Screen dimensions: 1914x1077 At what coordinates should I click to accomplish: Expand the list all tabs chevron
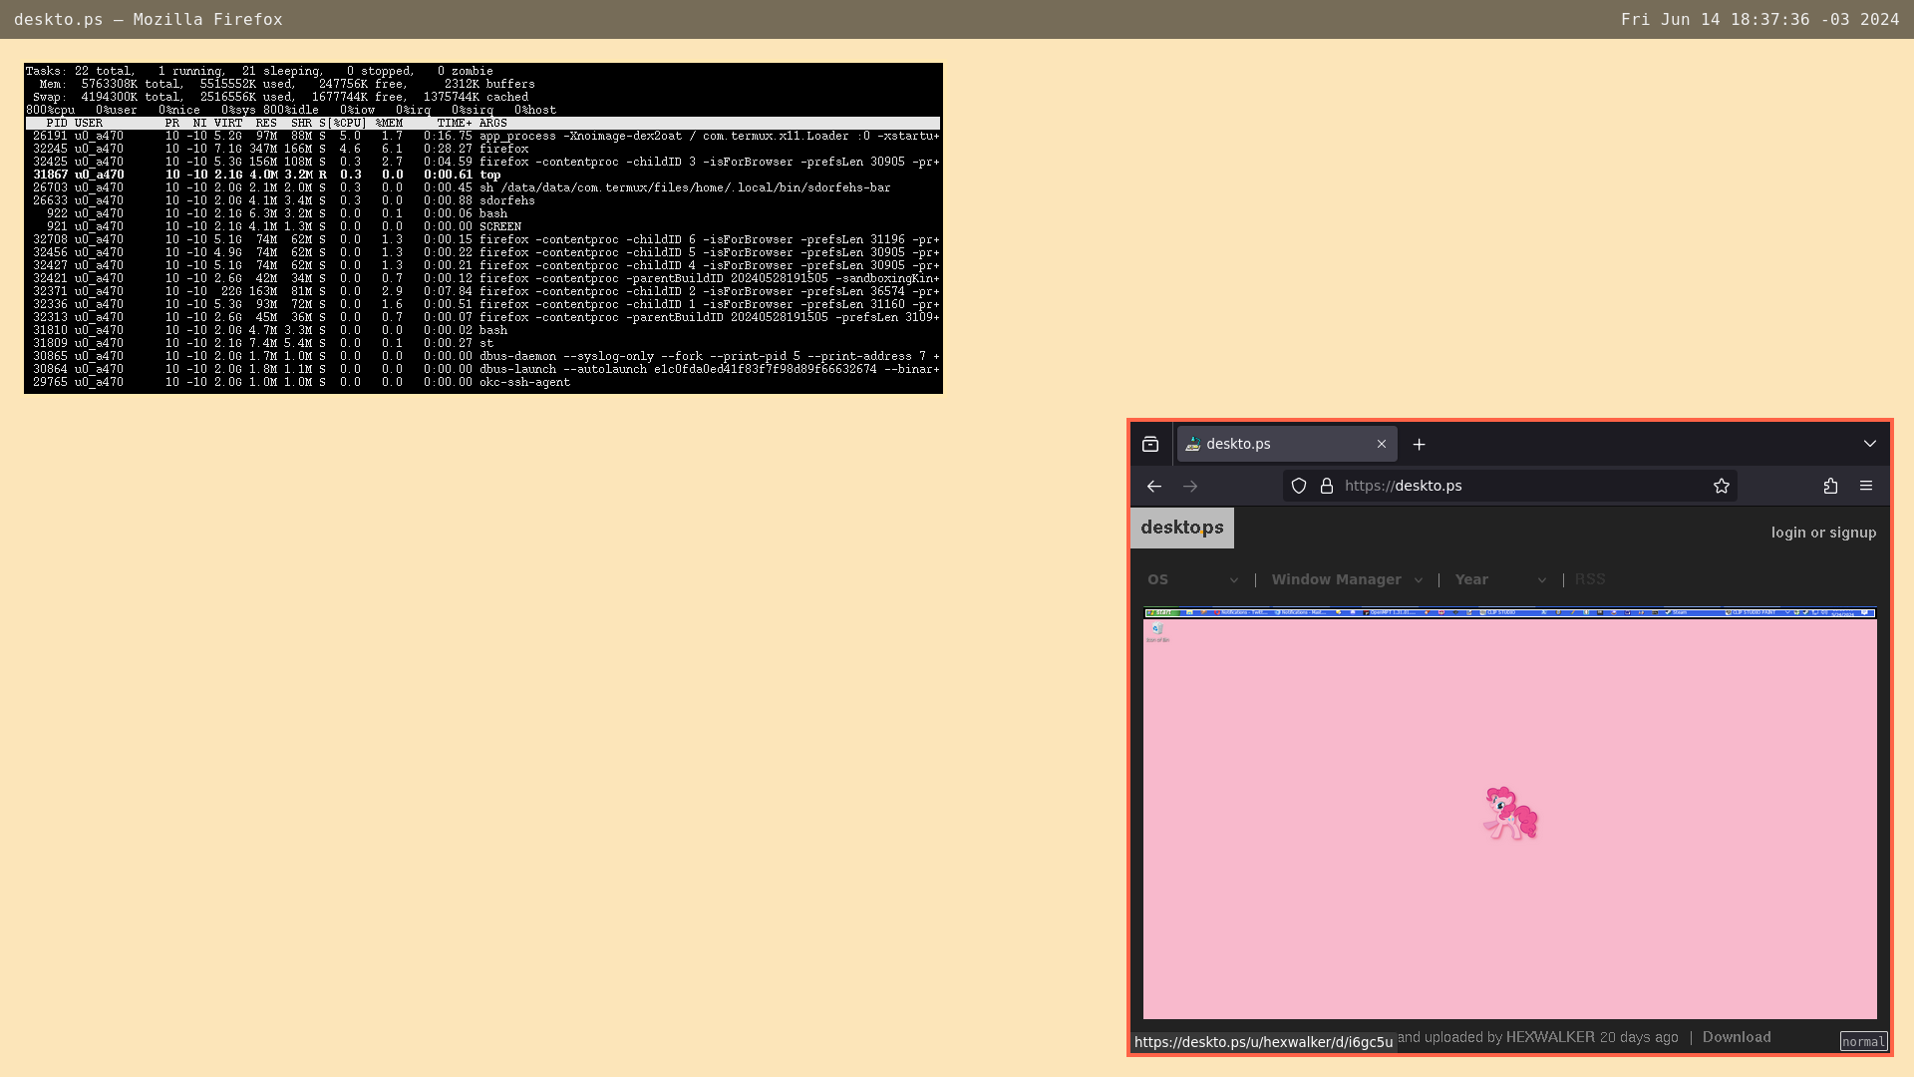pyautogui.click(x=1870, y=444)
